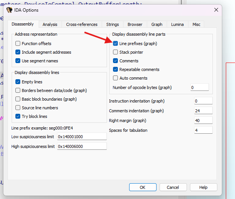
Task: Uncheck Include segment addresses
Action: (x=18, y=52)
